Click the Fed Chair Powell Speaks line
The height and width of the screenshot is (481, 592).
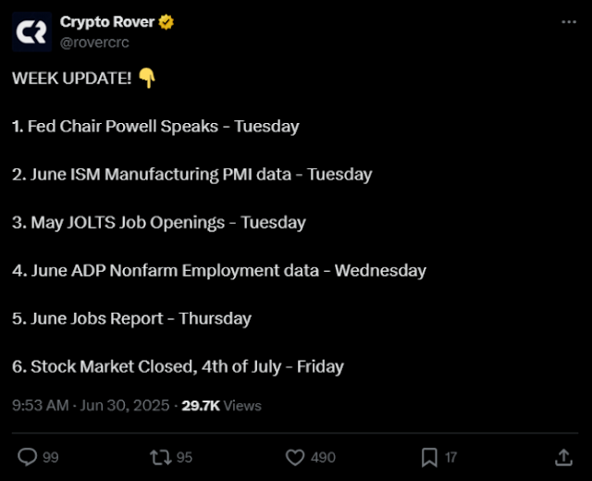tap(155, 126)
